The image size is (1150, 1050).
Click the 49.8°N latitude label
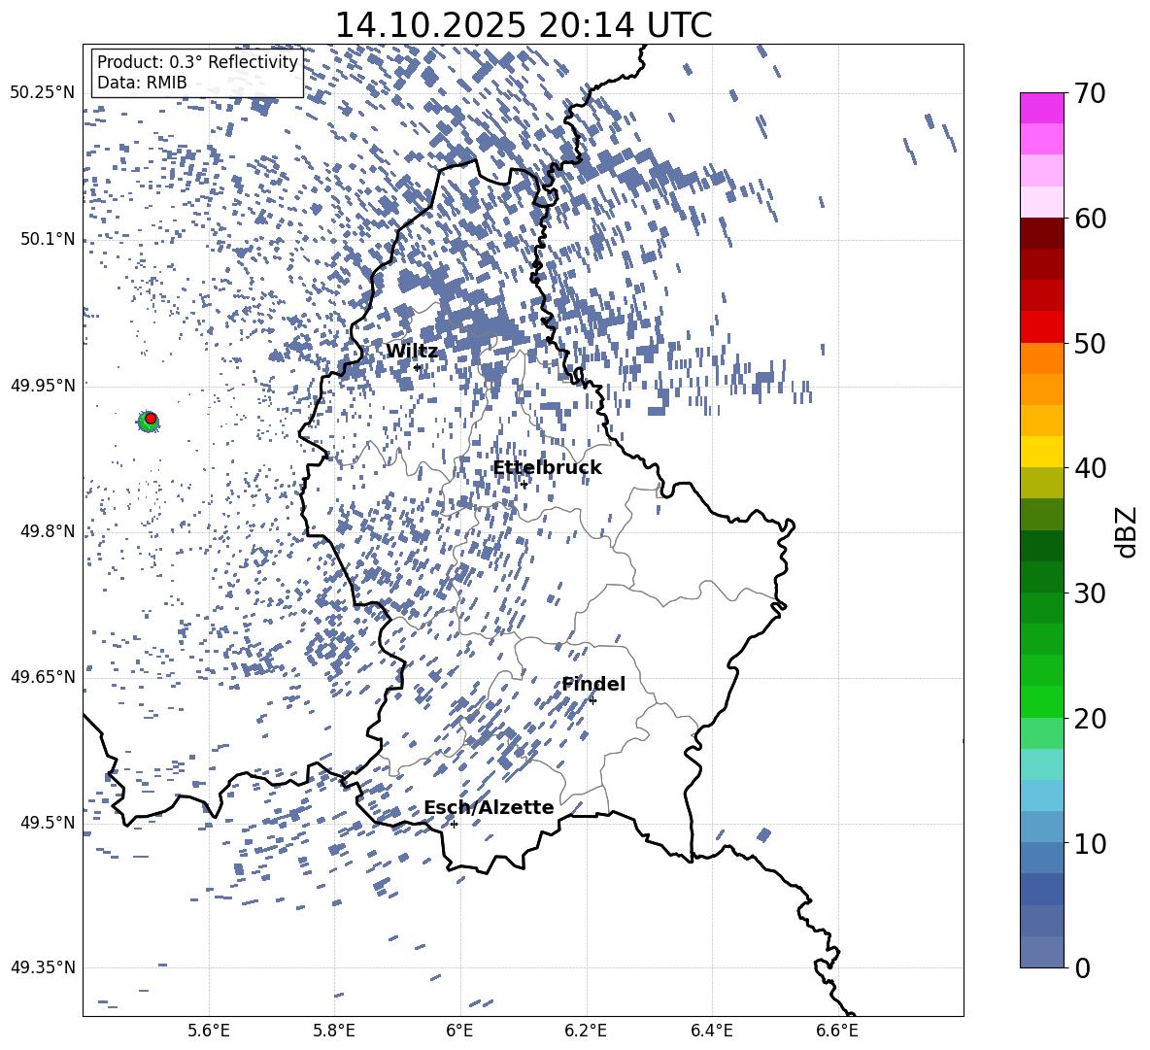[x=48, y=531]
